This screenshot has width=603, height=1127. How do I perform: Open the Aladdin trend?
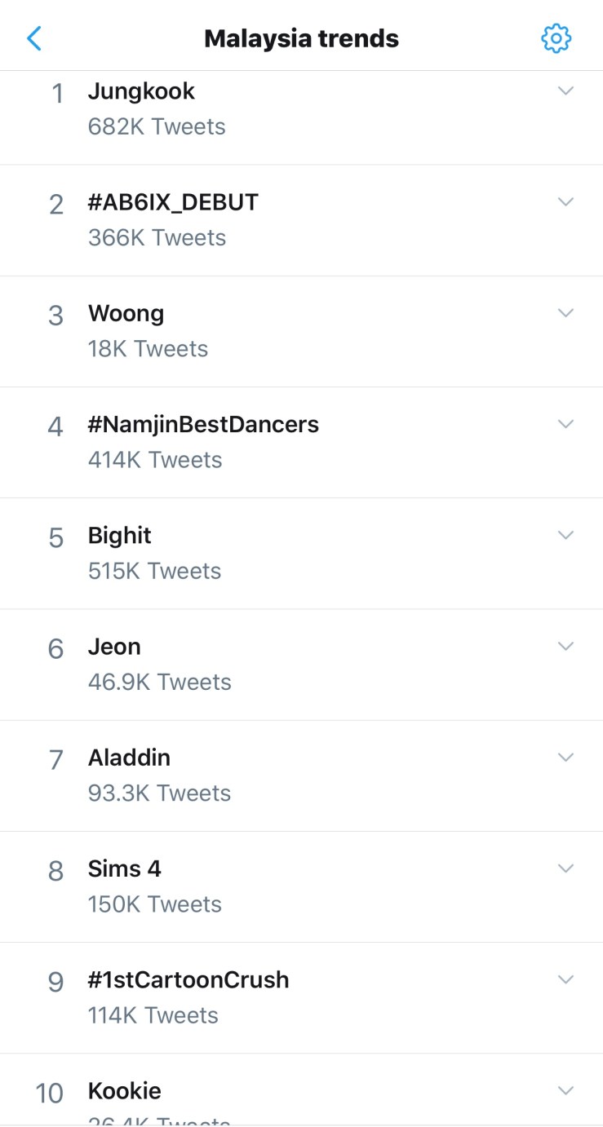click(x=129, y=758)
